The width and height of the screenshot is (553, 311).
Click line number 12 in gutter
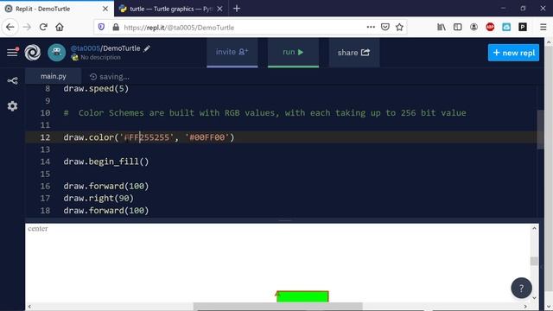click(x=45, y=137)
